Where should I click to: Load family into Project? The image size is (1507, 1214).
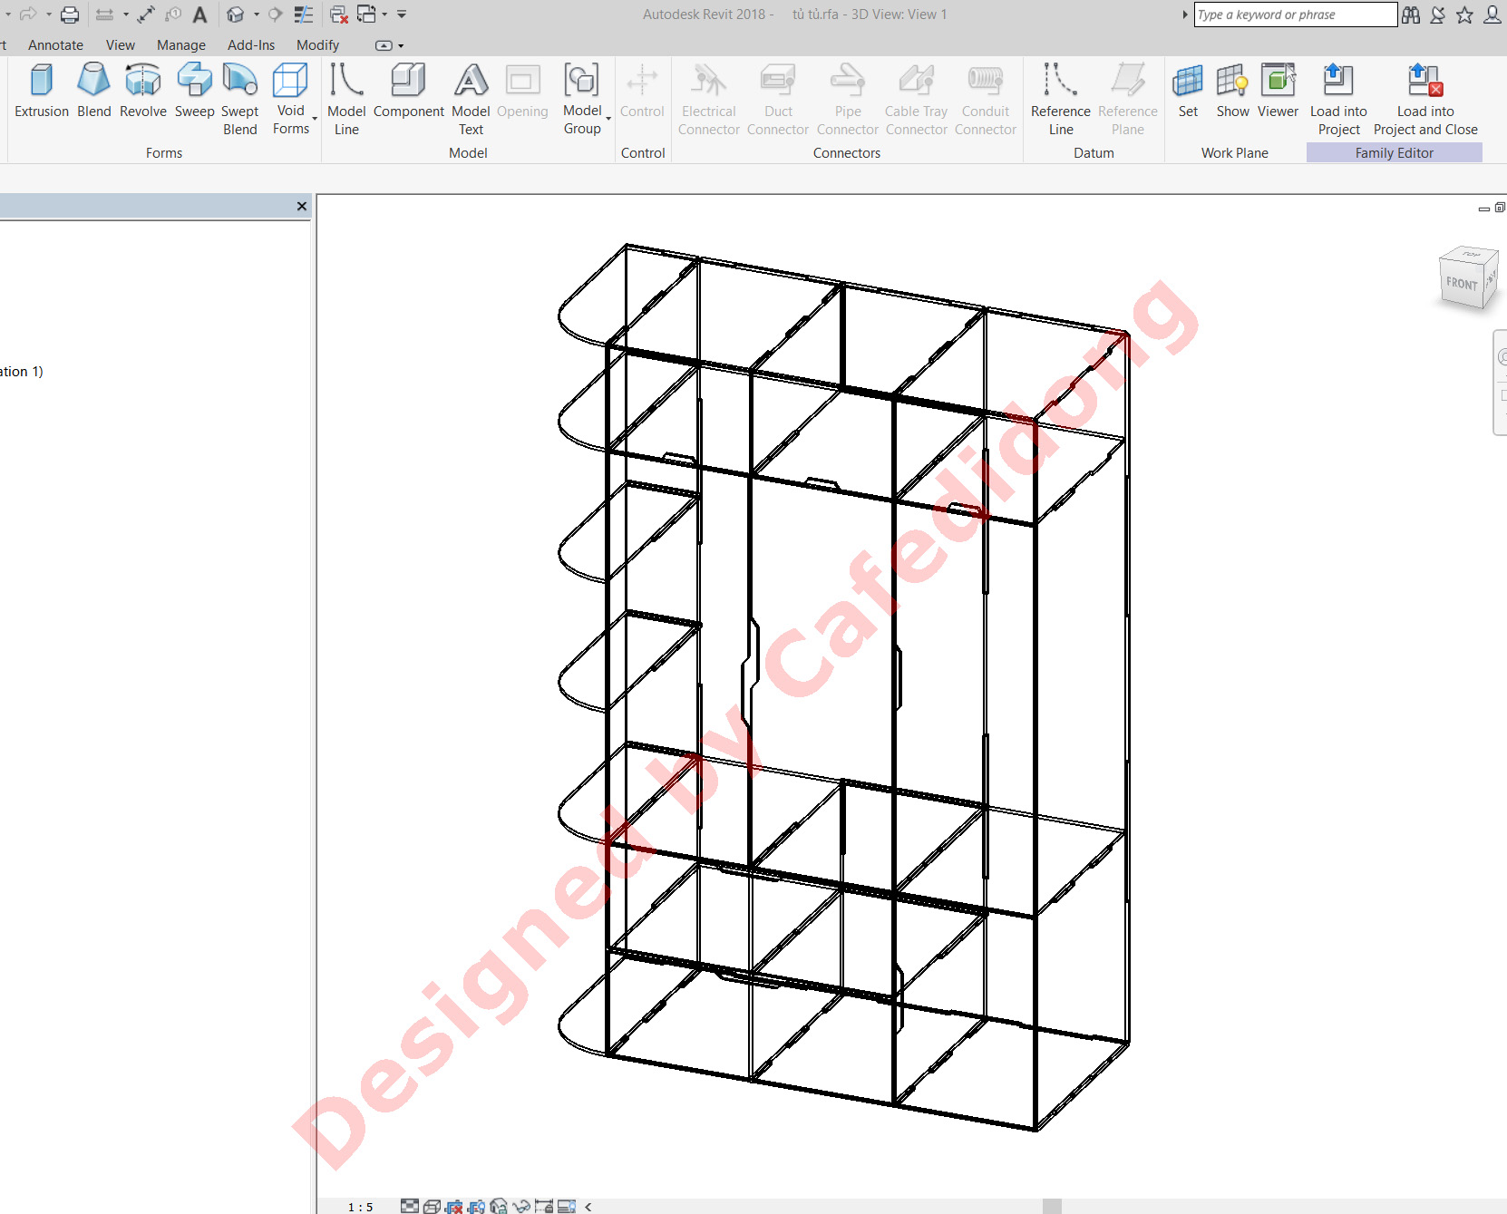1338,99
